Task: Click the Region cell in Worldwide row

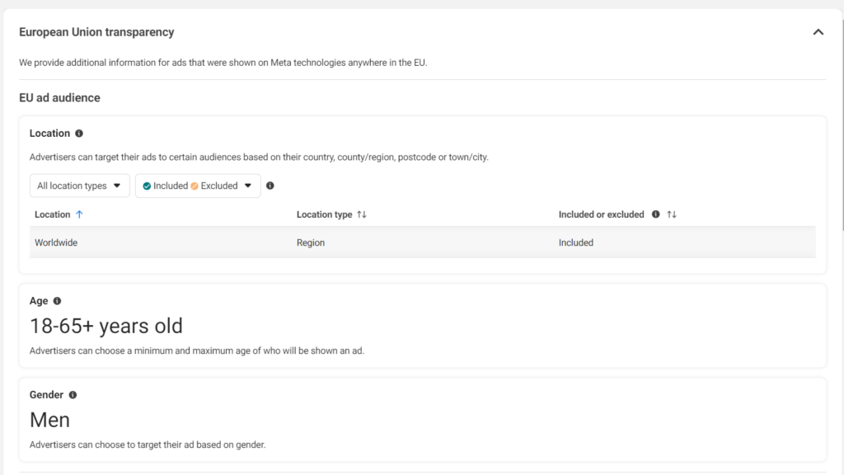Action: tap(311, 242)
